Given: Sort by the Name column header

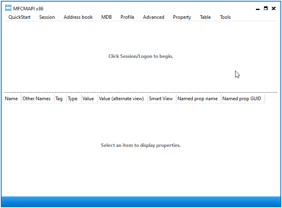Looking at the screenshot, I should point(11,99).
